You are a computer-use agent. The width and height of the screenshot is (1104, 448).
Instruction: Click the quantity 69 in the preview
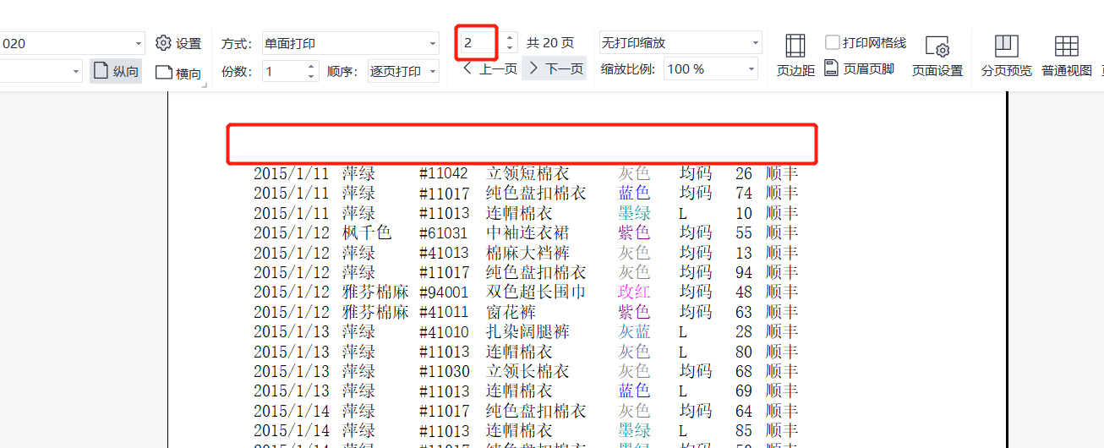pos(744,391)
